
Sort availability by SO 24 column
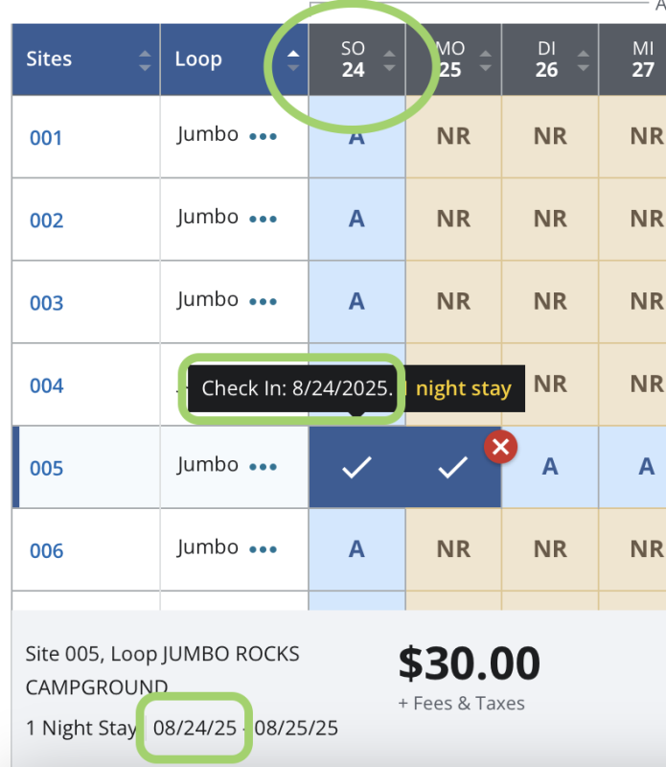[389, 59]
